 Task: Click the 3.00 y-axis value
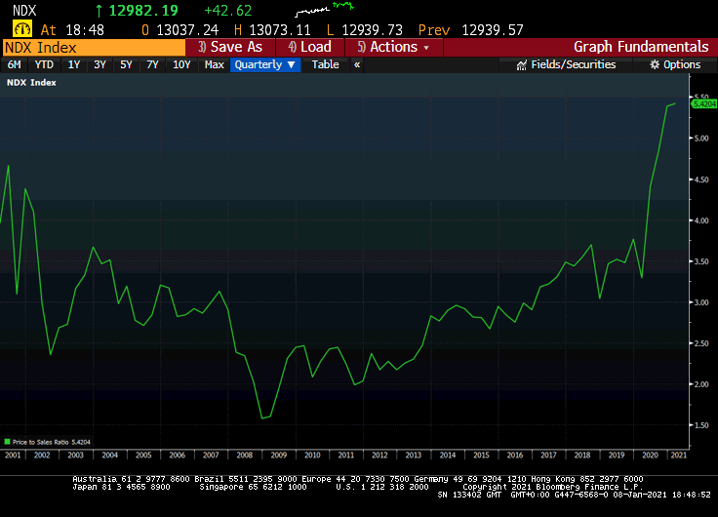point(701,302)
